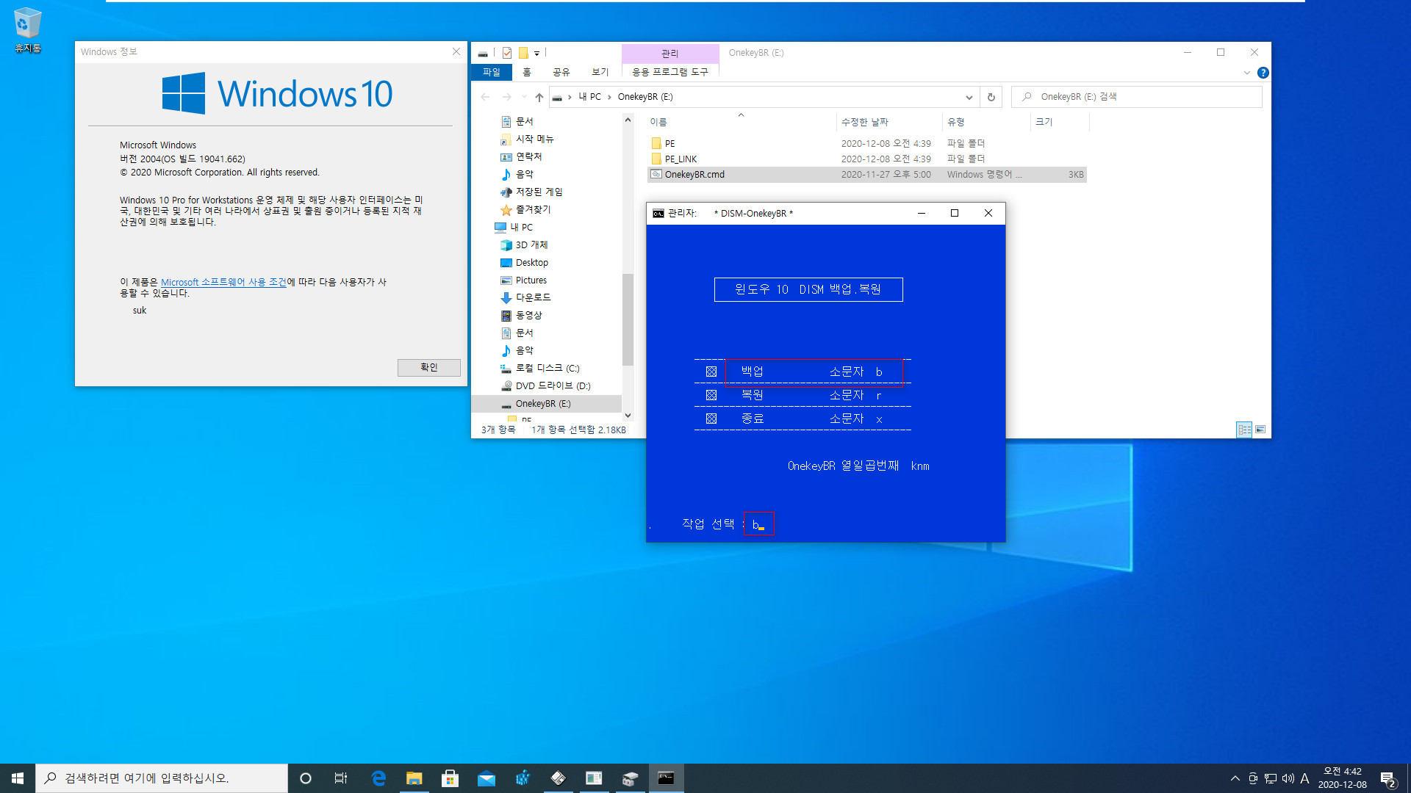Select 연락처 in the navigation pane
Viewport: 1411px width, 793px height.
(x=528, y=156)
